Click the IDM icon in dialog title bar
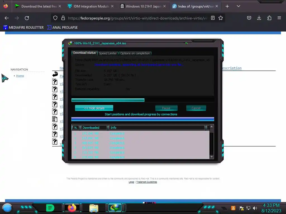 pos(70,43)
